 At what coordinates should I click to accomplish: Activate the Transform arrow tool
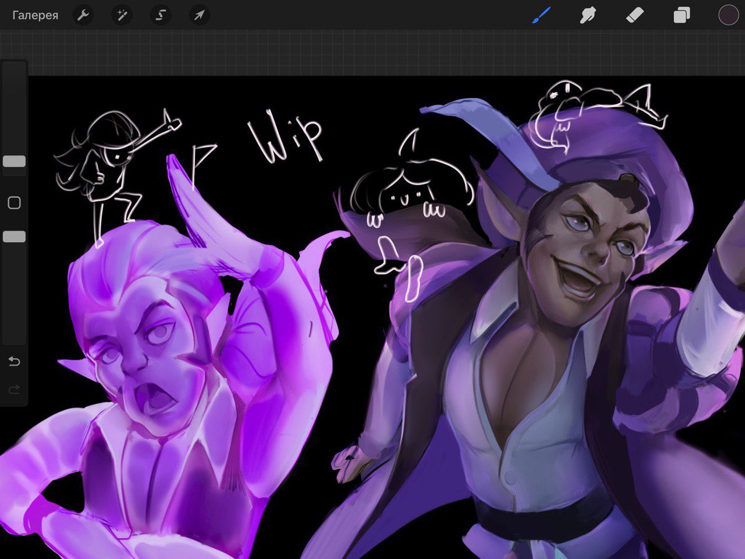pyautogui.click(x=199, y=16)
